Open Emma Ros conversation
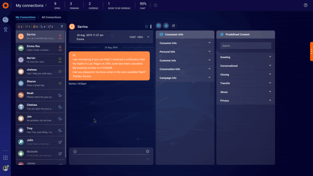 point(40,48)
